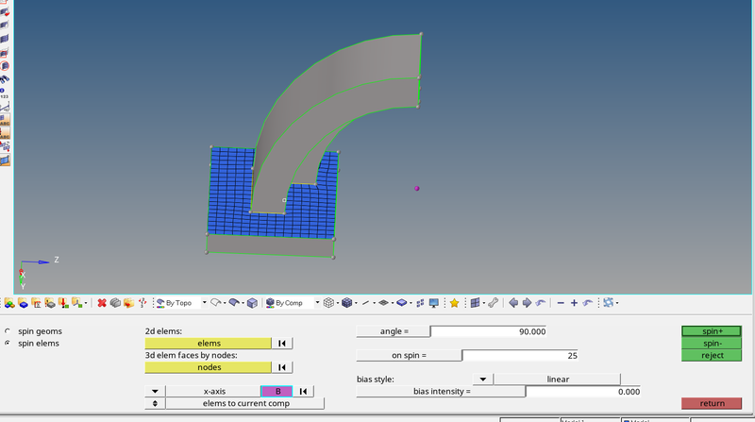Click the wireframe mesh cube icon
The width and height of the screenshot is (755, 422).
pyautogui.click(x=328, y=303)
